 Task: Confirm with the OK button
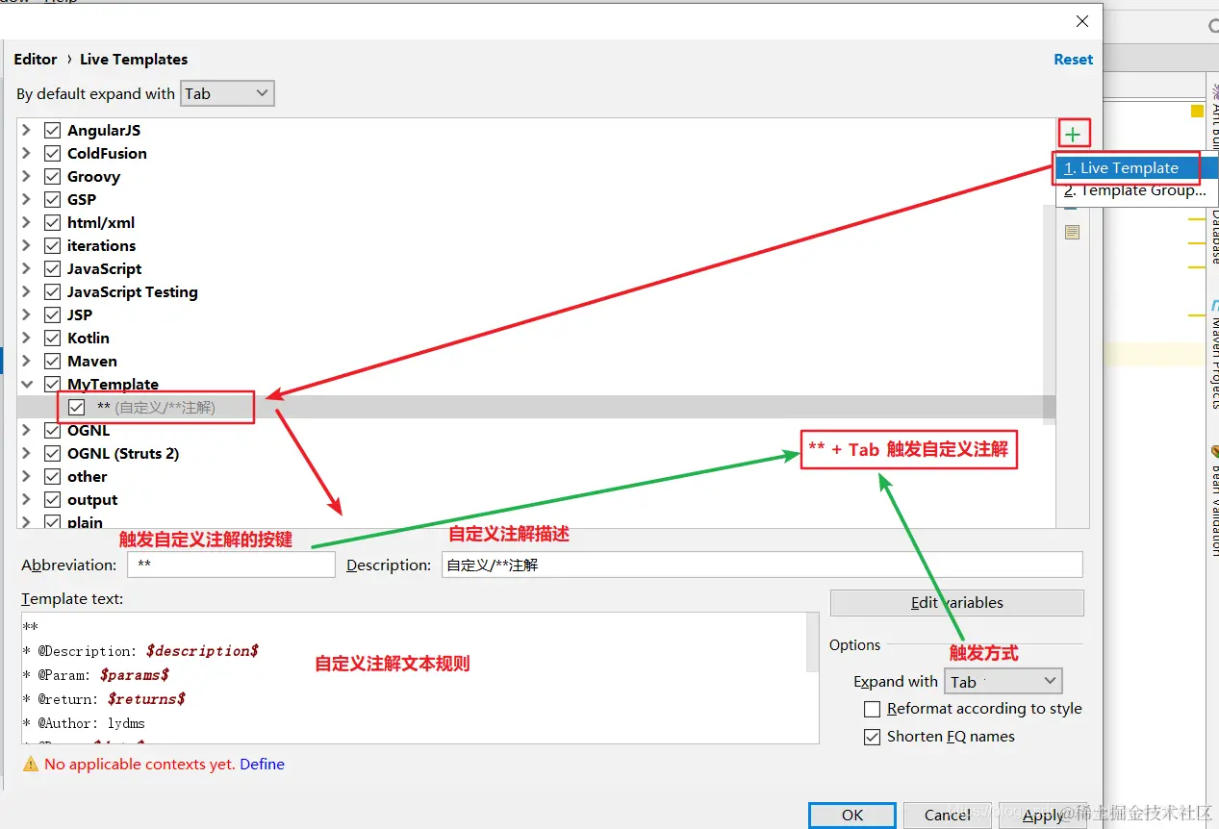point(852,815)
